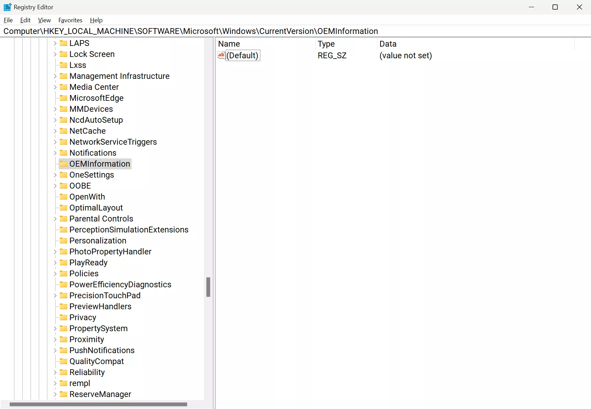This screenshot has height=409, width=591.
Task: Click the Data column header
Action: [476, 44]
